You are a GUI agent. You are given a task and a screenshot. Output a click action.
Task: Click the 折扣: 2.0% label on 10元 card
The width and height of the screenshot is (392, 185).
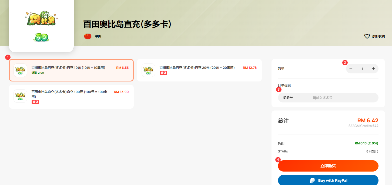click(x=38, y=73)
